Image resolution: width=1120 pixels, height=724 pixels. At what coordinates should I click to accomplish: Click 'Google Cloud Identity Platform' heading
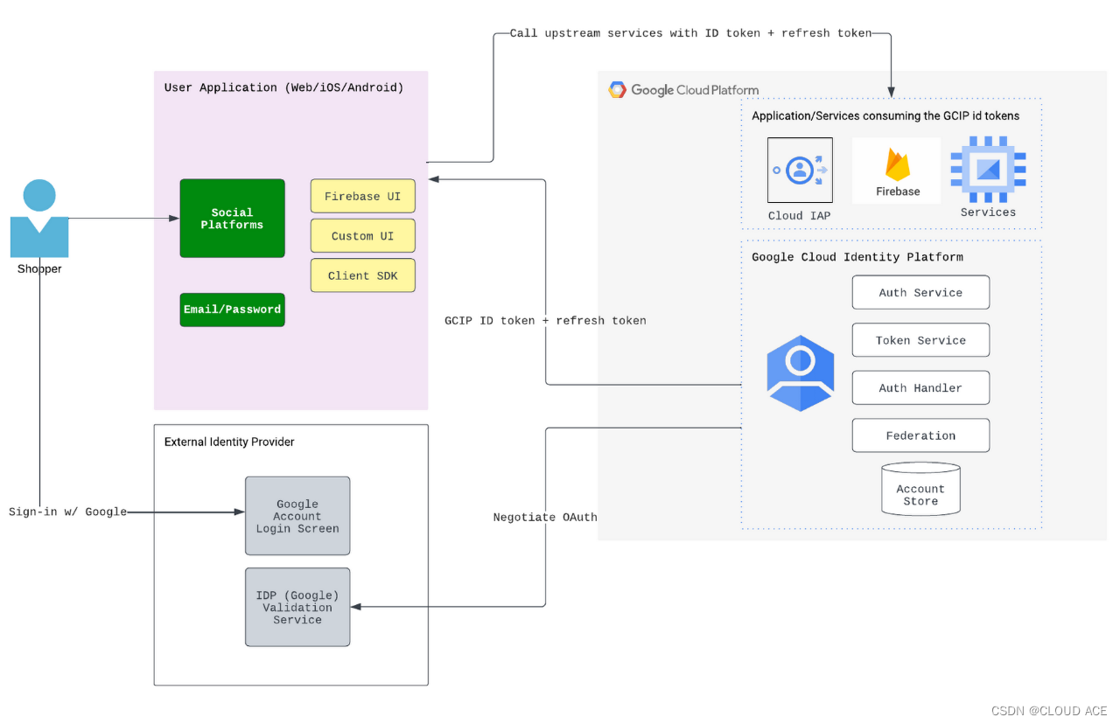(x=857, y=257)
